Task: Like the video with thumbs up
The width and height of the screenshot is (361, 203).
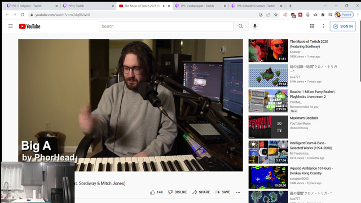Action: (x=157, y=192)
